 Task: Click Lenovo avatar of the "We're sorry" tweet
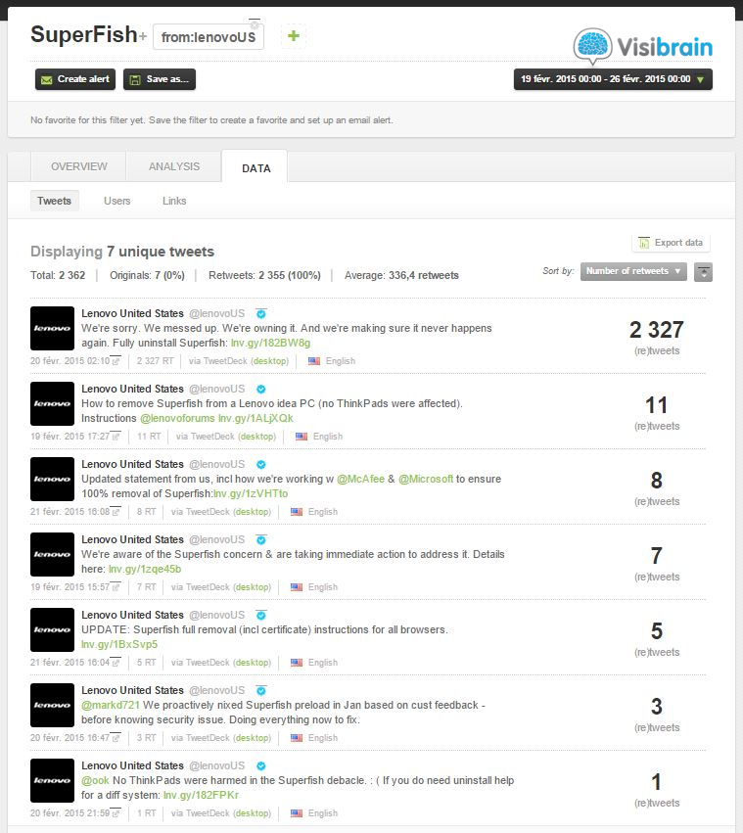[x=52, y=328]
